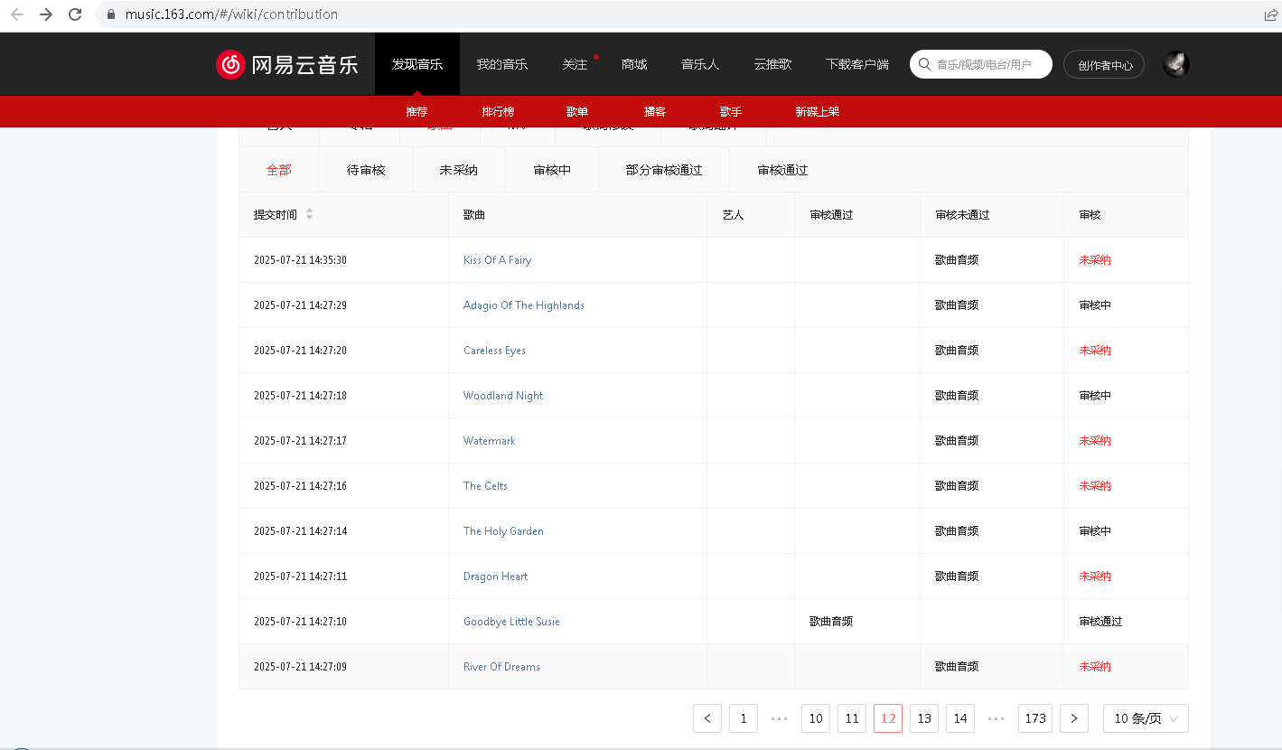Click the submission time sort arrows

coord(309,214)
